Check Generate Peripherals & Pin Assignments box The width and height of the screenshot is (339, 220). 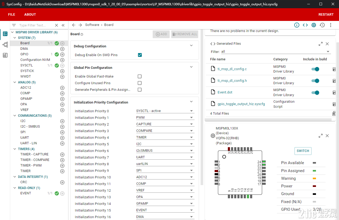click(140, 89)
